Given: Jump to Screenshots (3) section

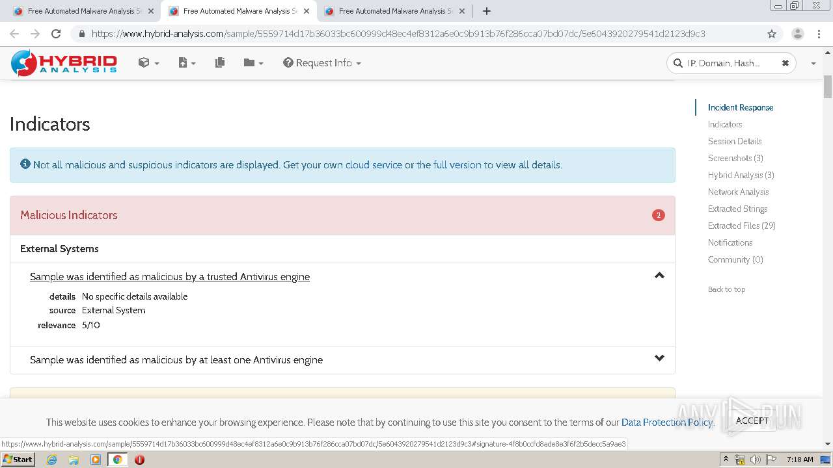Looking at the screenshot, I should (735, 158).
